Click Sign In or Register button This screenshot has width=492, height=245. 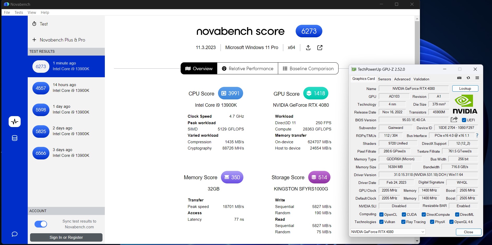tap(66, 237)
